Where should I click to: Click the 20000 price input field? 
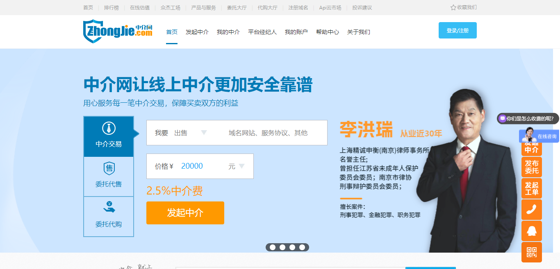(191, 166)
